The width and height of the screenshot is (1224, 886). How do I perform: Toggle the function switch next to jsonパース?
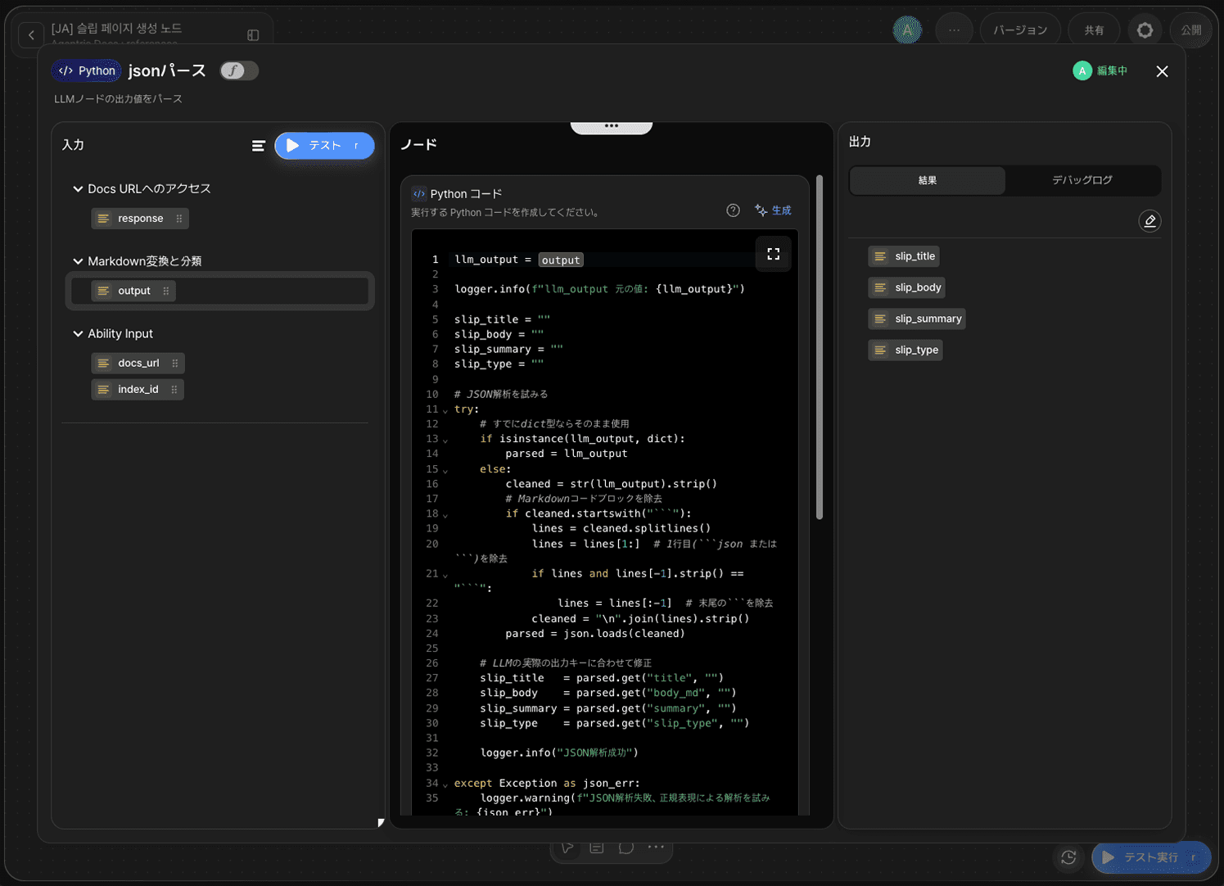coord(239,71)
